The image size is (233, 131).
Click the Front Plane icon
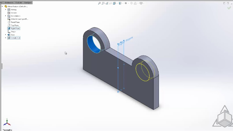[x=9, y=22]
